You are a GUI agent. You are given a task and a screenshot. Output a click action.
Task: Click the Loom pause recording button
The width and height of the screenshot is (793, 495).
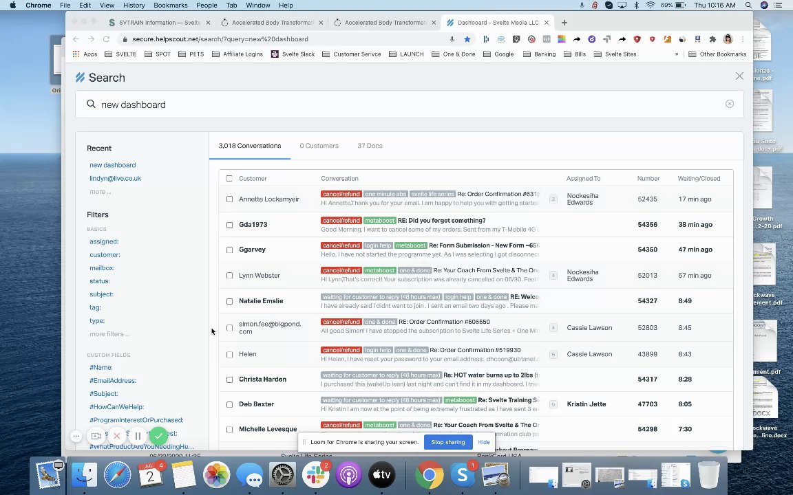click(138, 435)
